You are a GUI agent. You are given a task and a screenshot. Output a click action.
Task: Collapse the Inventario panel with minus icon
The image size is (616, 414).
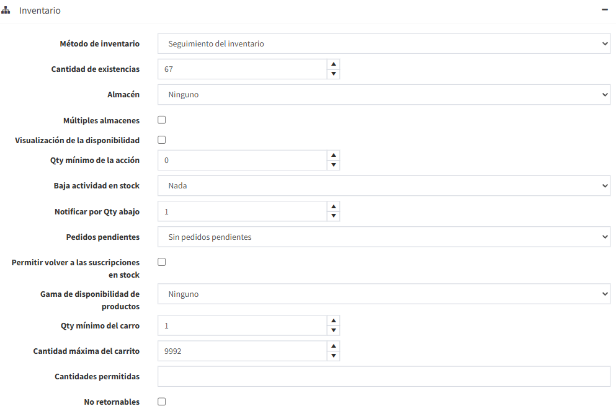(605, 10)
